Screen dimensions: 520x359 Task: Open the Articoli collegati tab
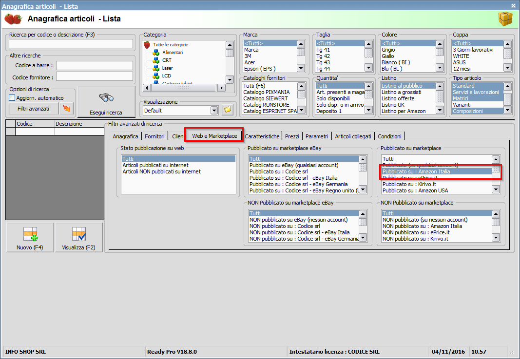click(353, 136)
